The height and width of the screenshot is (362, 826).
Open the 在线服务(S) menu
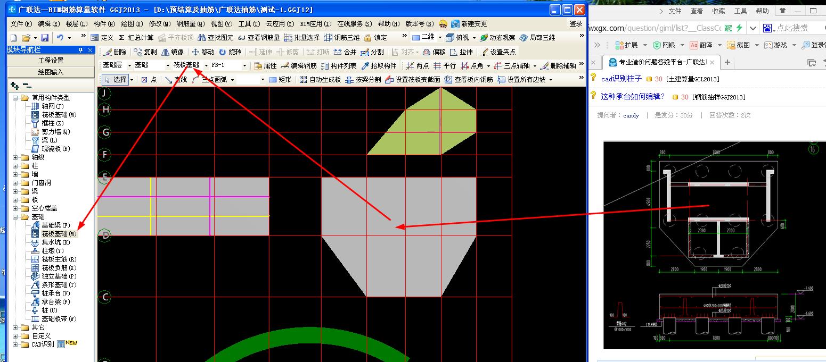pyautogui.click(x=354, y=24)
